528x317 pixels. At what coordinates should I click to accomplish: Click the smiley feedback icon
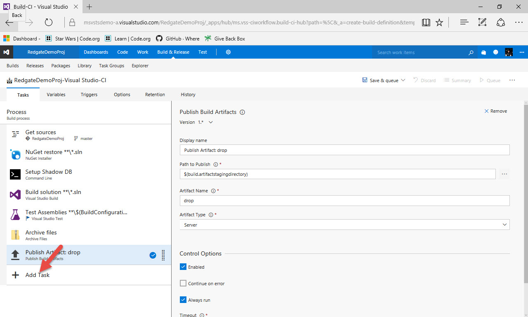pyautogui.click(x=496, y=52)
